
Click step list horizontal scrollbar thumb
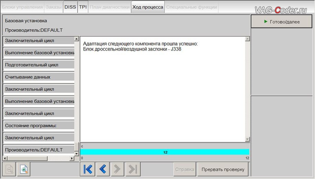27,159
